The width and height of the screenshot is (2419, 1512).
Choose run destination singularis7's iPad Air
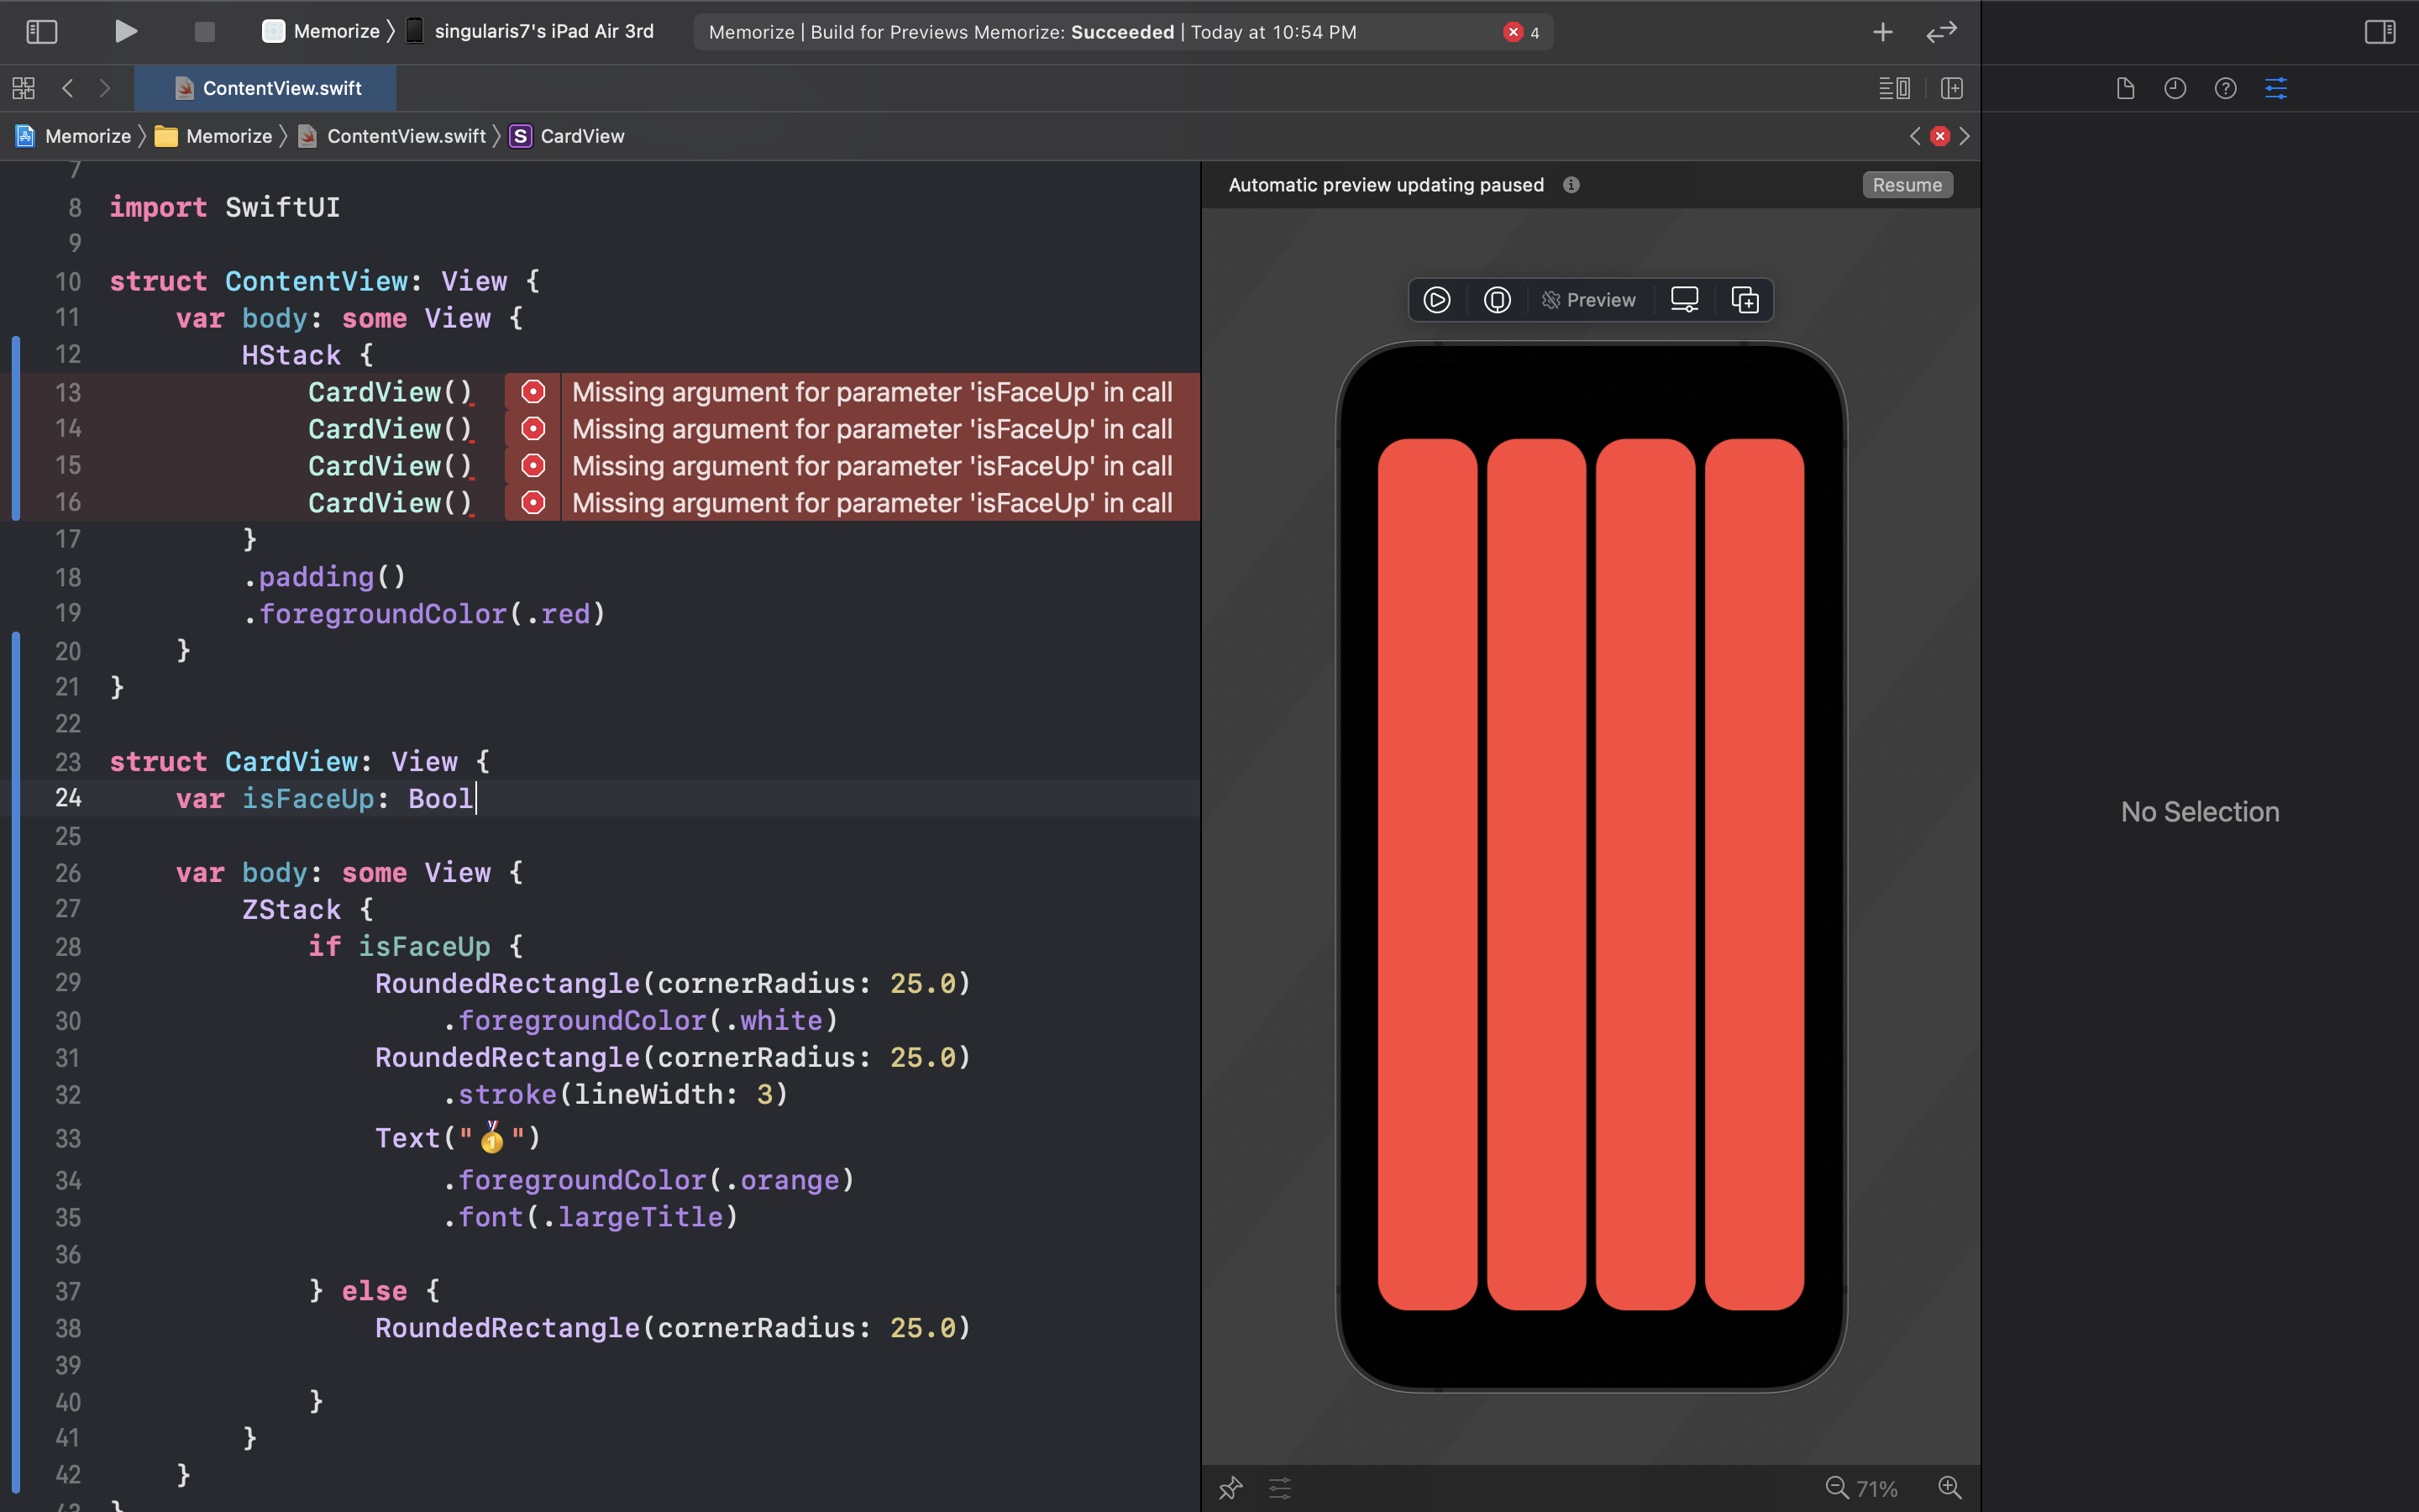[543, 31]
